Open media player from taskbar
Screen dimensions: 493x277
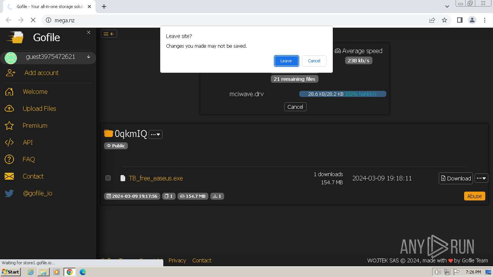pos(57,272)
